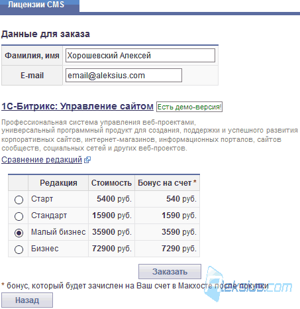The width and height of the screenshot is (300, 309).
Task: Click the Малый бизнес edition name
Action: pos(58,232)
